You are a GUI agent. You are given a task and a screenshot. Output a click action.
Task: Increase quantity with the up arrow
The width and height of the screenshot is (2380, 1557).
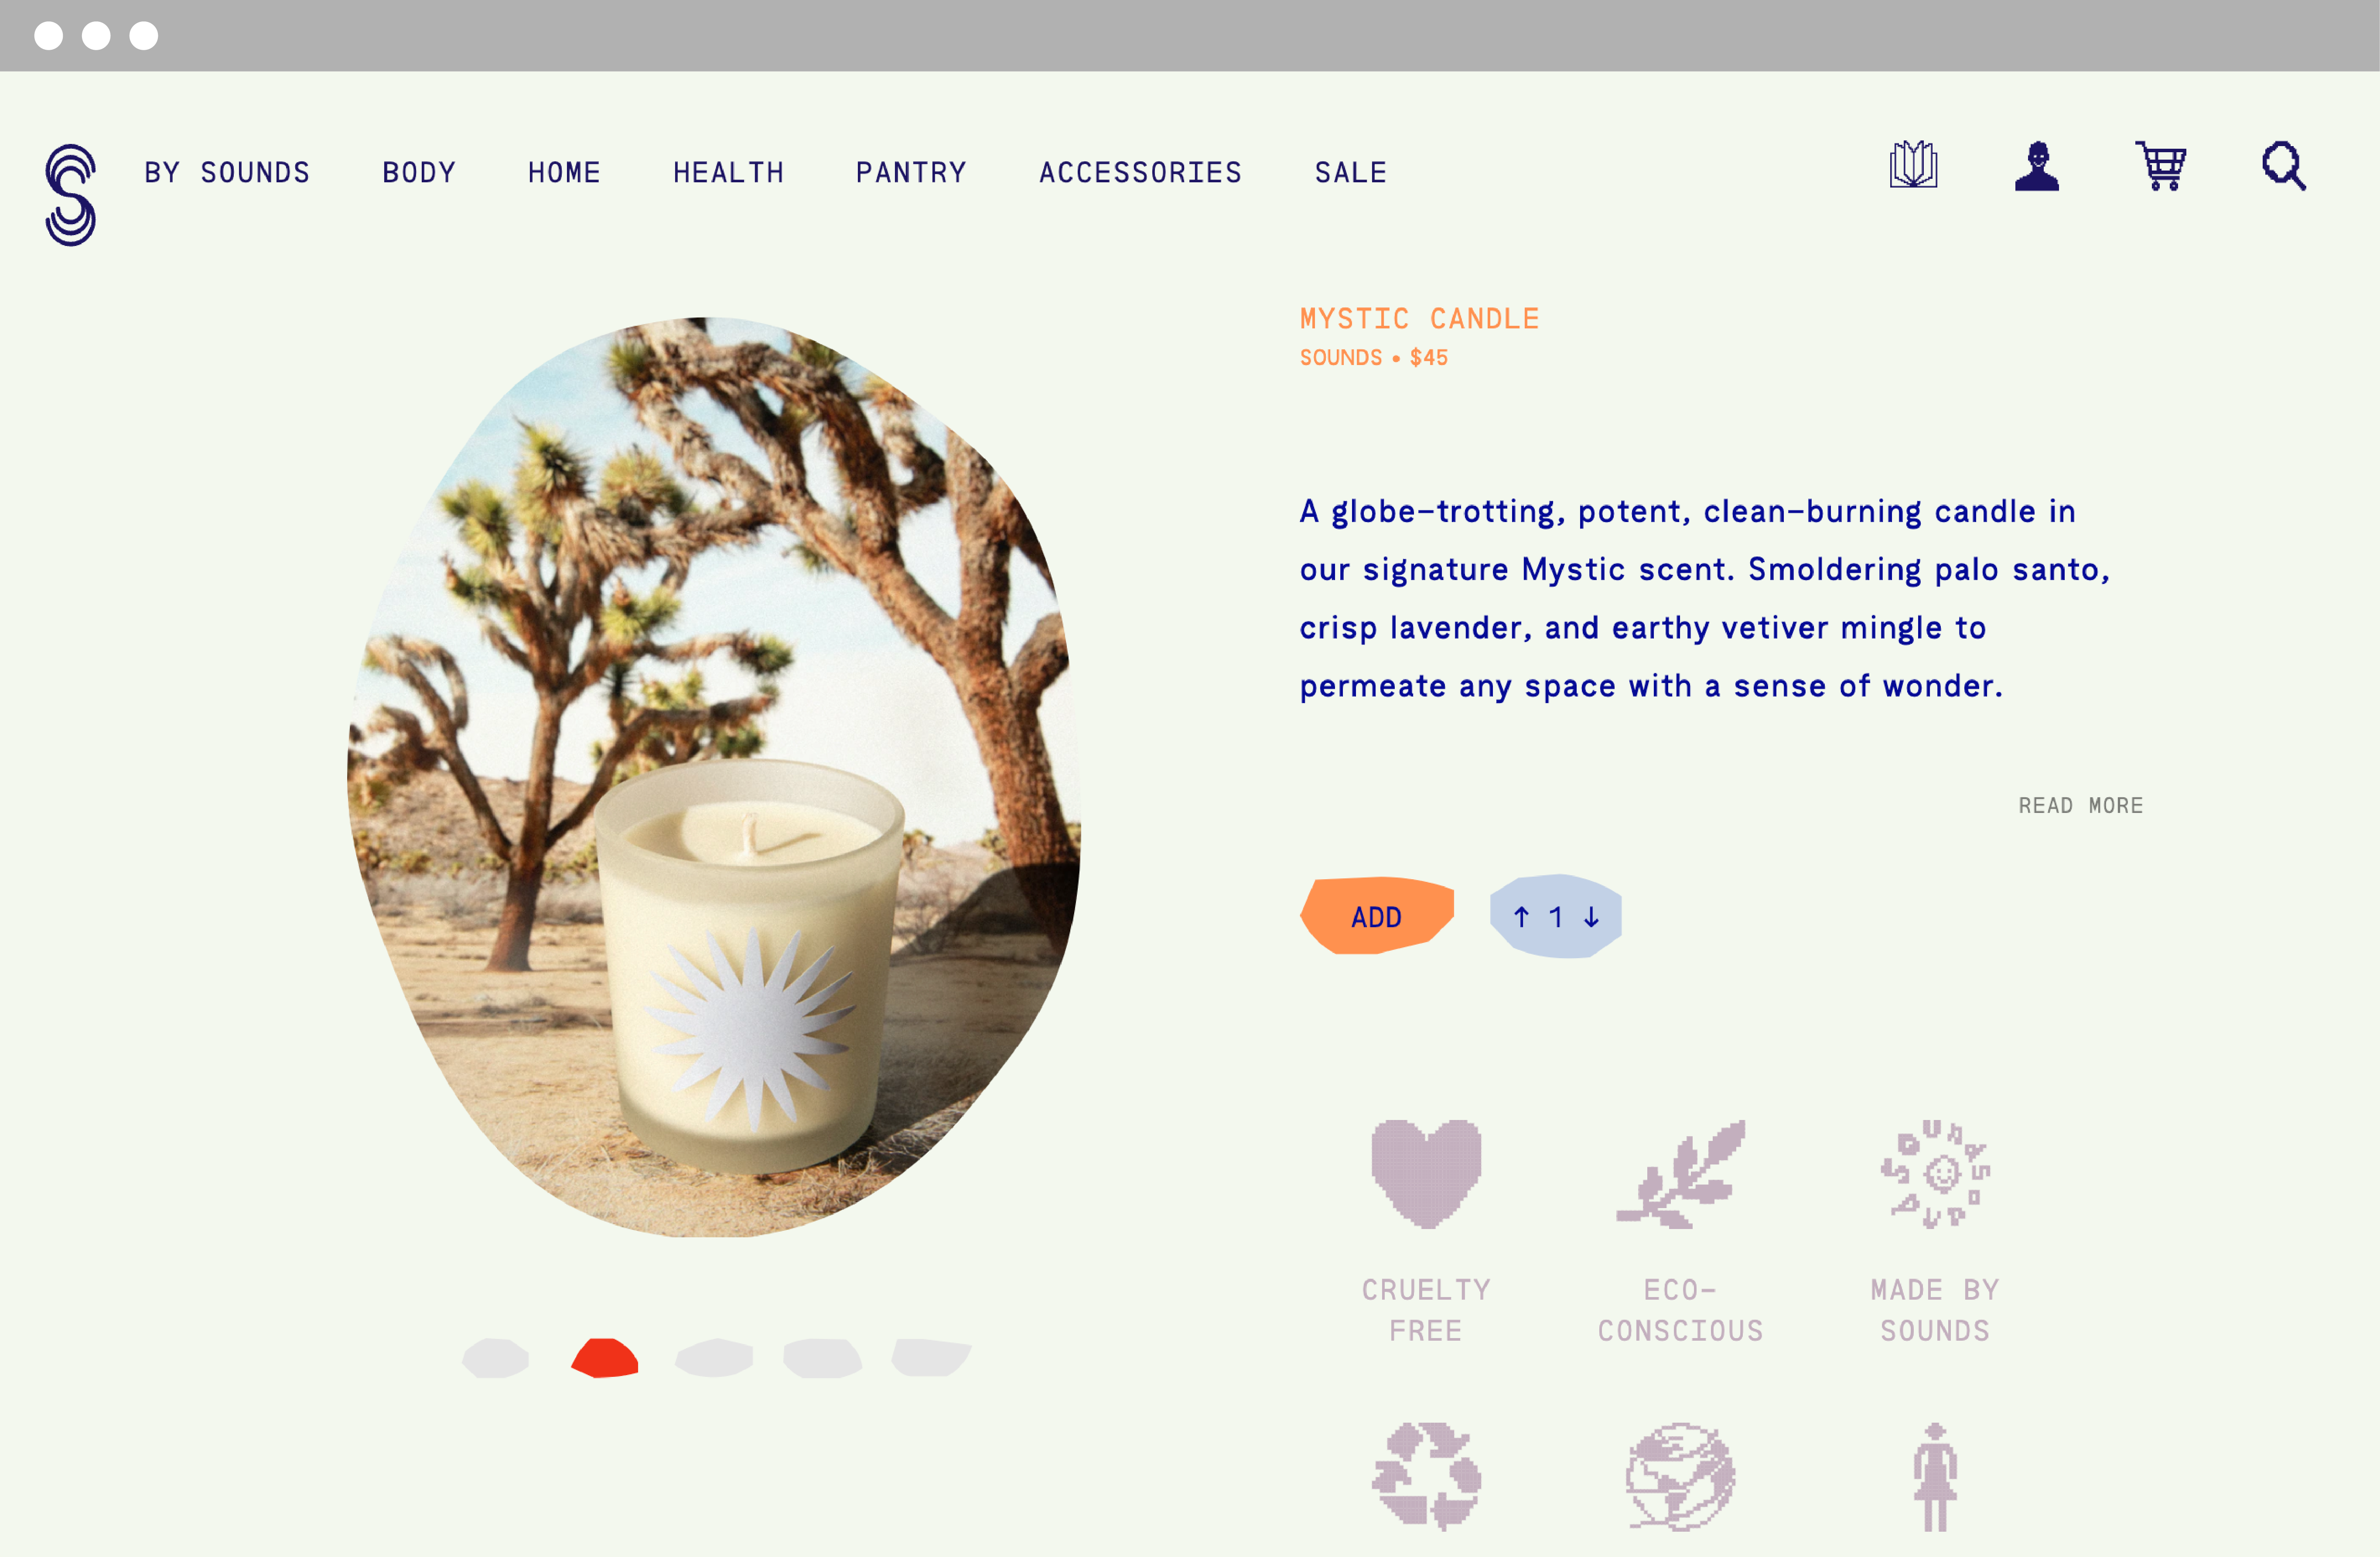click(1521, 917)
